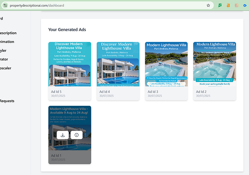Click the 30/07/2025 date under Ad Id 2
Viewport: 249px width, 175px height.
[x=203, y=96]
